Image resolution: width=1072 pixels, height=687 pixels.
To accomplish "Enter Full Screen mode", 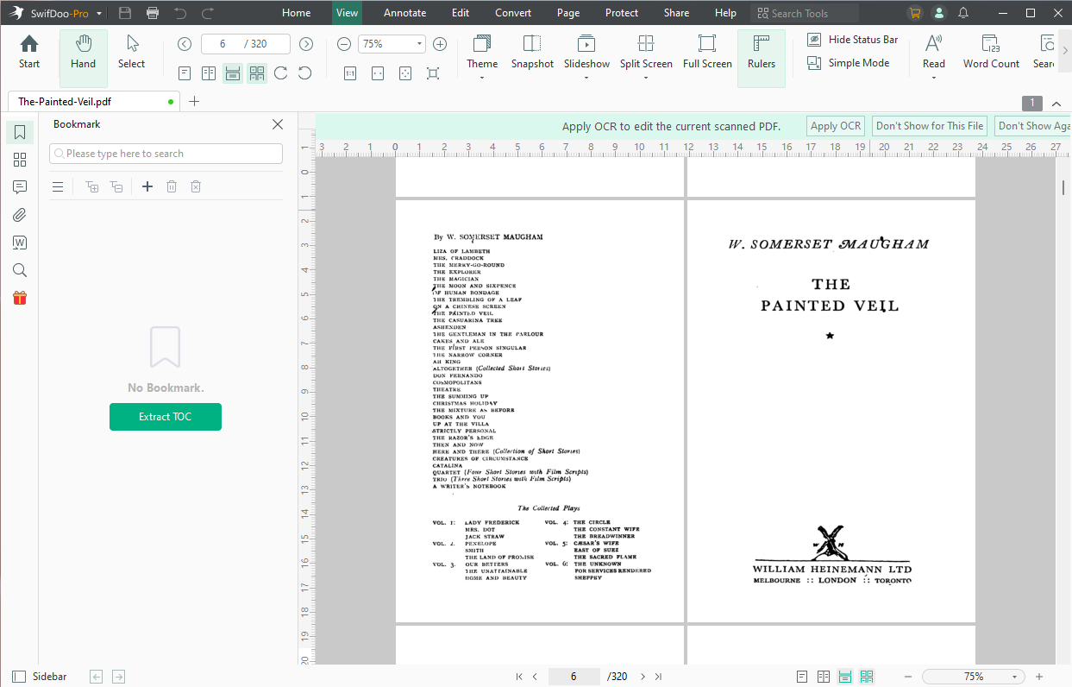I will (707, 52).
